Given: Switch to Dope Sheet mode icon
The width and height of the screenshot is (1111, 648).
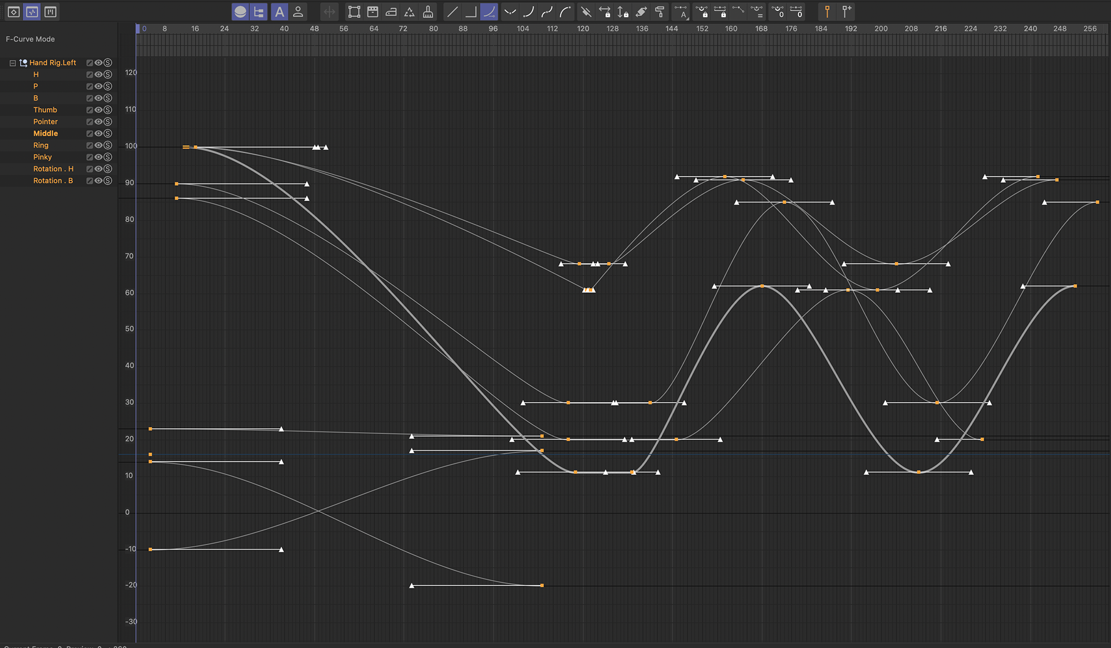Looking at the screenshot, I should (13, 12).
